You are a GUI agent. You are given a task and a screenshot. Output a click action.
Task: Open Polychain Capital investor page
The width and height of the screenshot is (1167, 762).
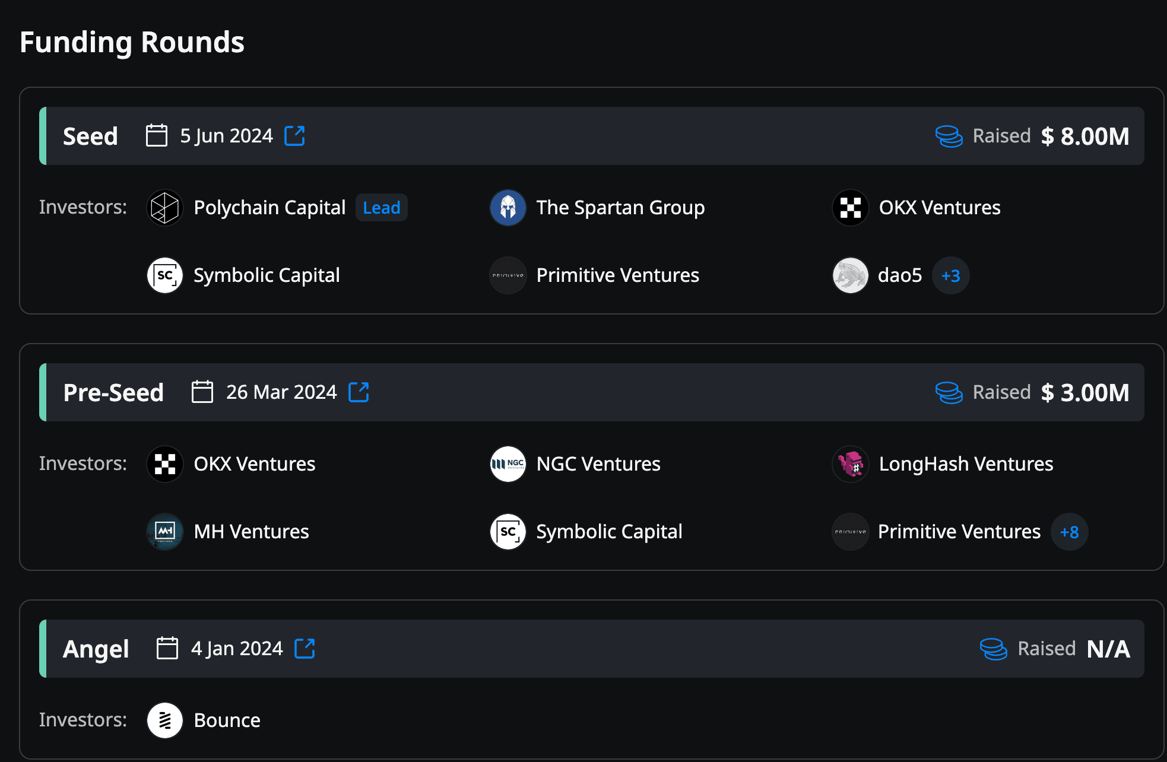269,208
